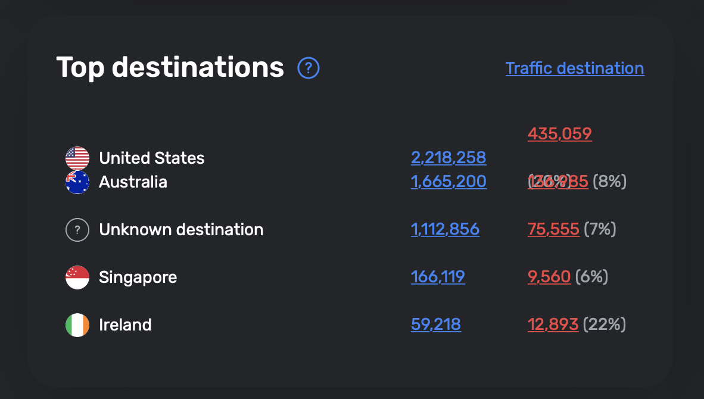This screenshot has width=704, height=399.
Task: Click the Australia flag icon
Action: [x=77, y=182]
